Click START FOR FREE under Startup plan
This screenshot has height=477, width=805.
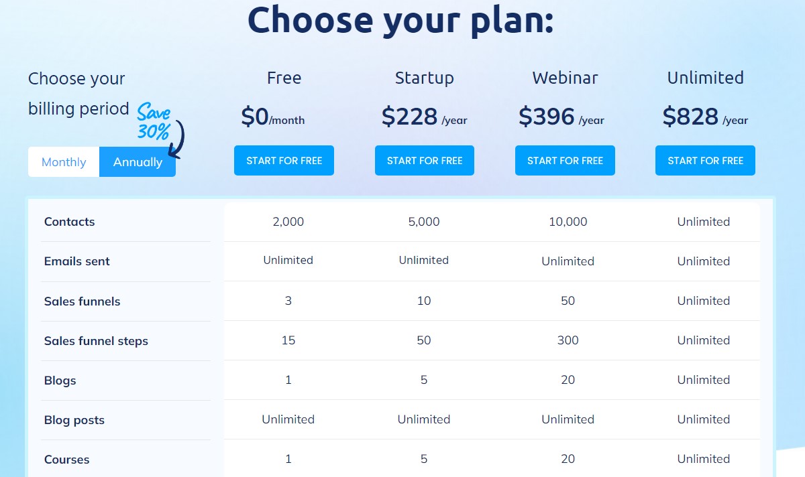(x=425, y=161)
